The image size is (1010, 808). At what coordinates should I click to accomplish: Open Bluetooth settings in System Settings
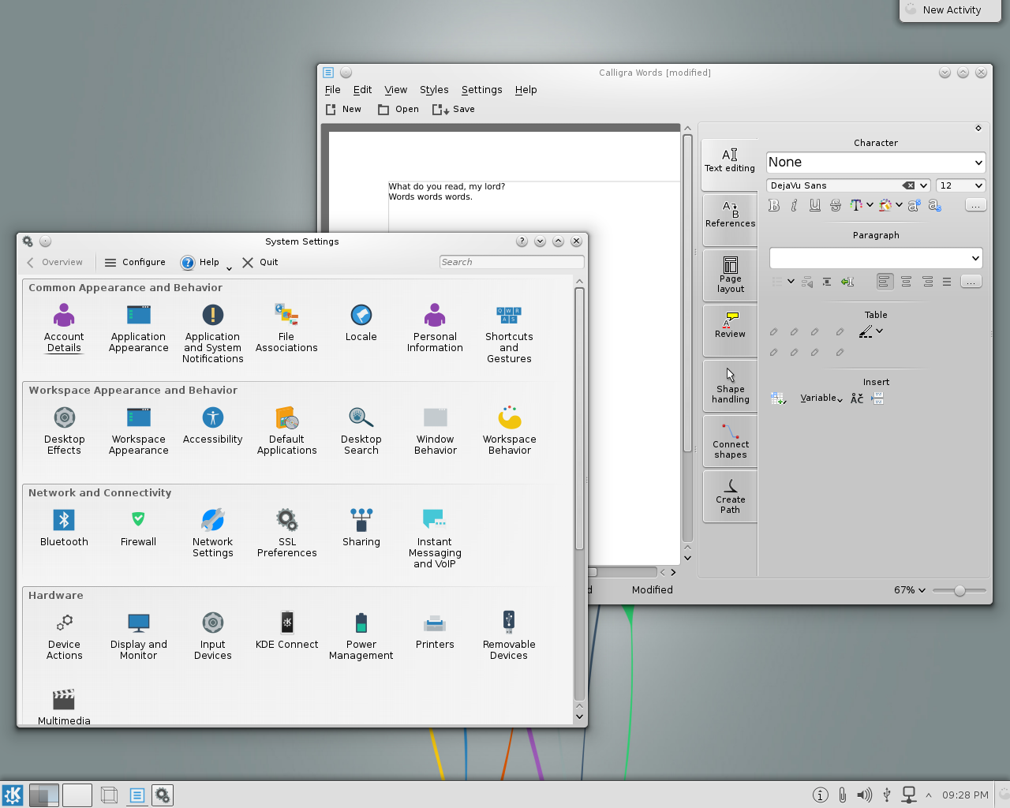point(64,527)
